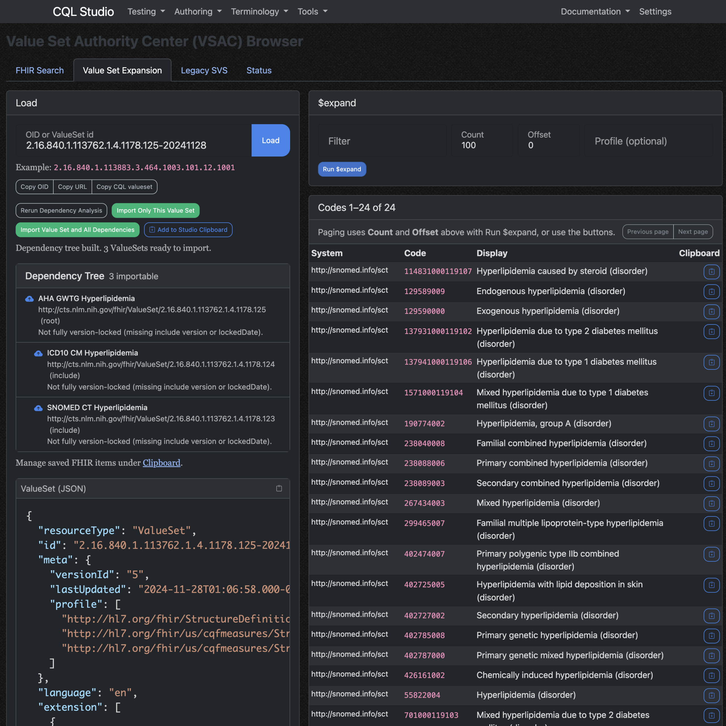The height and width of the screenshot is (726, 726).
Task: Copy Familial combined hyperlipidemia row to clipboard
Action: tap(711, 444)
